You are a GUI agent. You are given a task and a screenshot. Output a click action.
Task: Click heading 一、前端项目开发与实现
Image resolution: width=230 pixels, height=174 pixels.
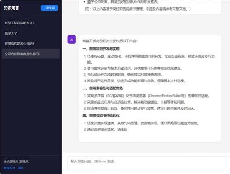coord(101,49)
